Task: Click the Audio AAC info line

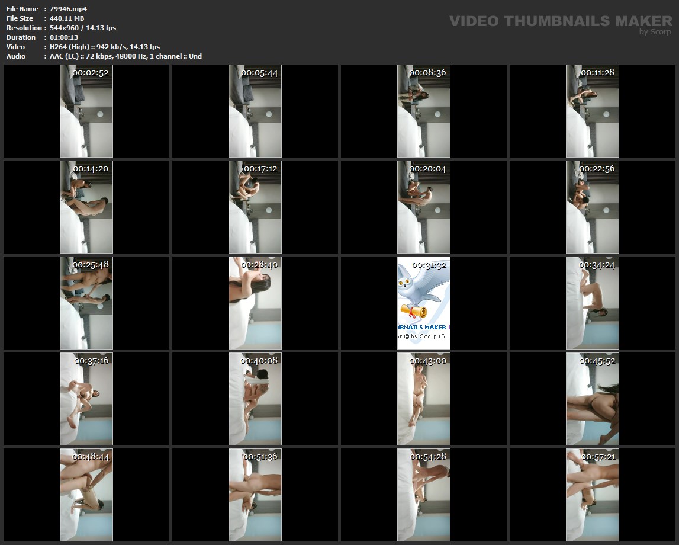Action: click(125, 56)
